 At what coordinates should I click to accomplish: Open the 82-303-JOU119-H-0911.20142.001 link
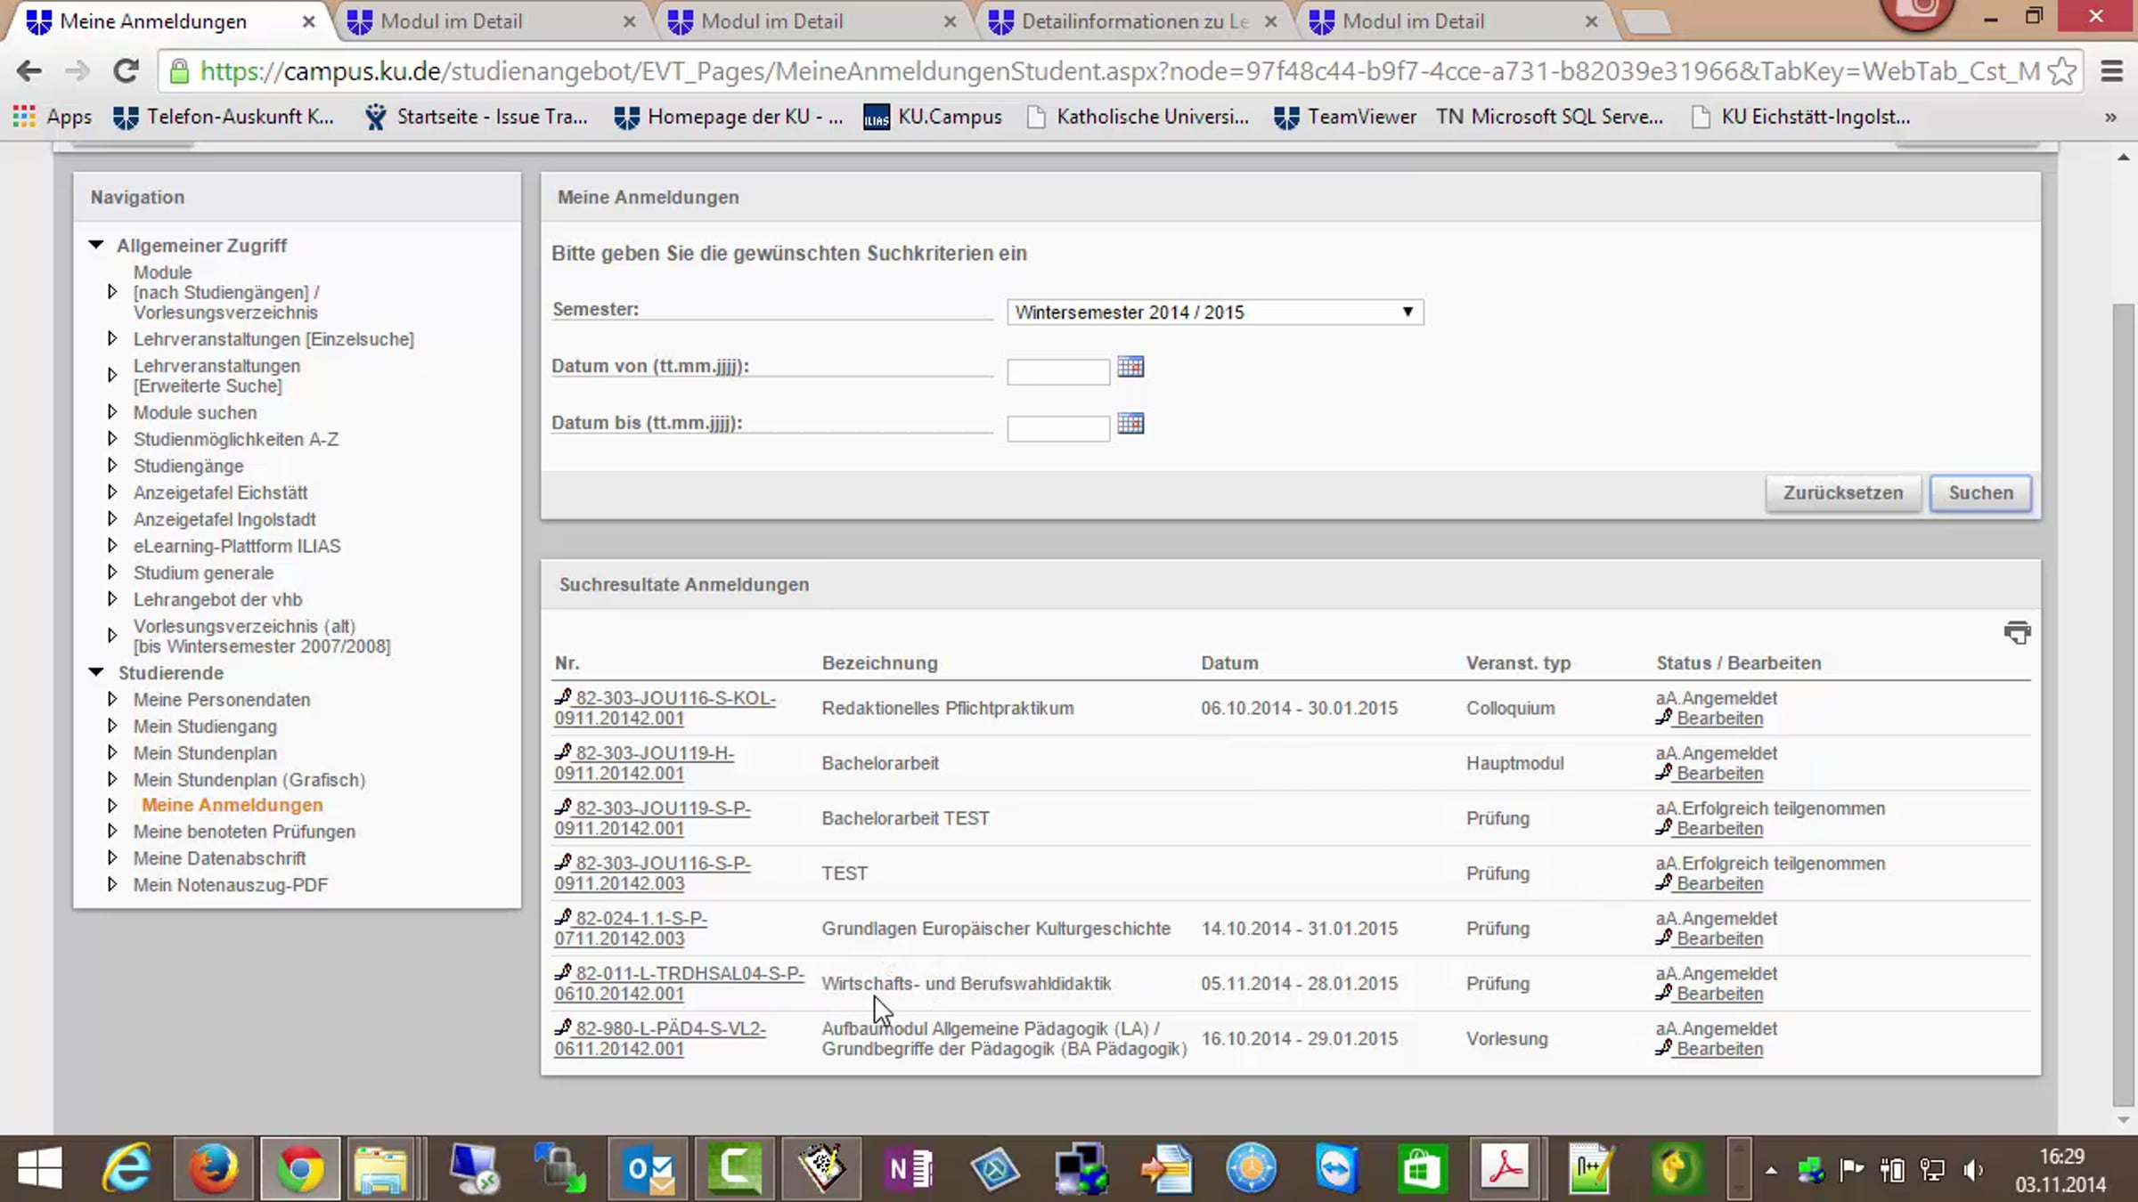tap(644, 764)
